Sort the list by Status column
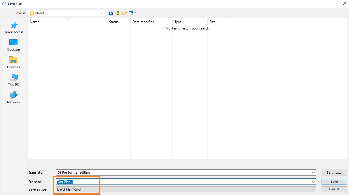 tap(119, 22)
